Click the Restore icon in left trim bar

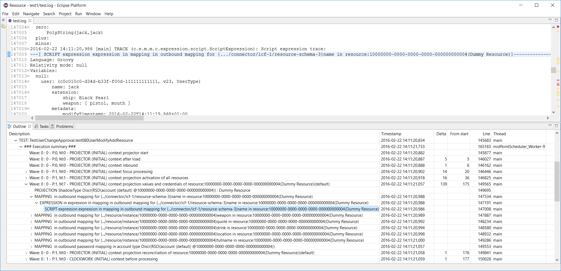click(x=3, y=20)
